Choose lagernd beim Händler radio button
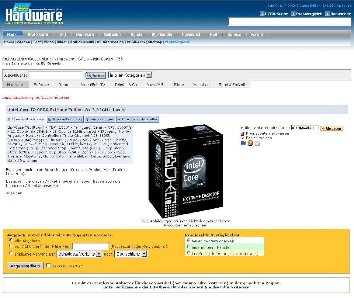This screenshot has width=354, height=298. [189, 247]
